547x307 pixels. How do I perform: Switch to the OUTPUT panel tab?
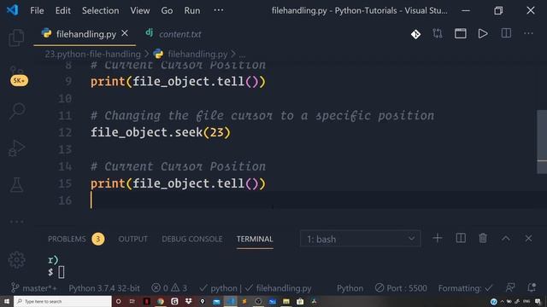click(132, 239)
